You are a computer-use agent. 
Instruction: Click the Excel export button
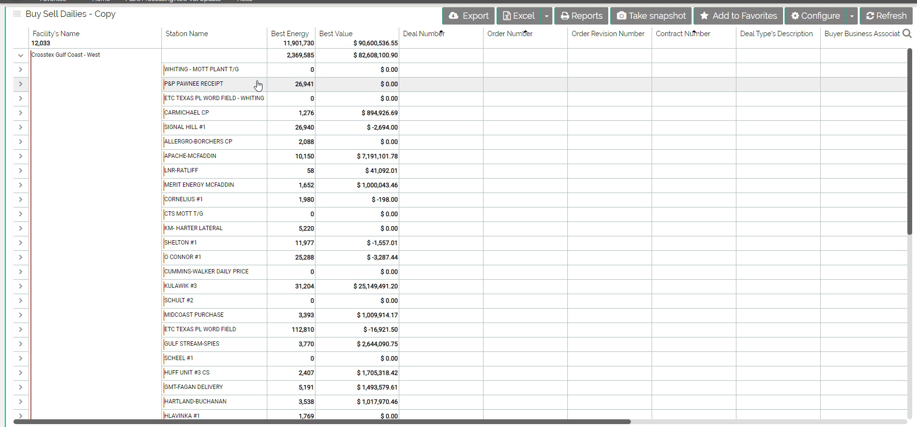pyautogui.click(x=519, y=16)
